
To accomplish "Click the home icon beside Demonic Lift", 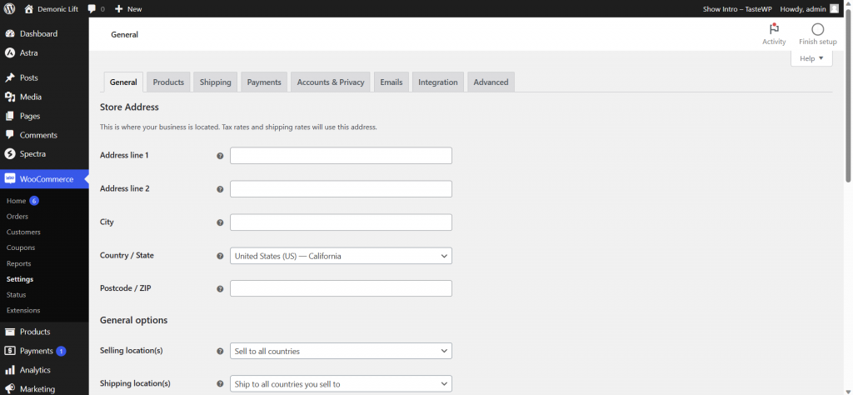I will [29, 8].
